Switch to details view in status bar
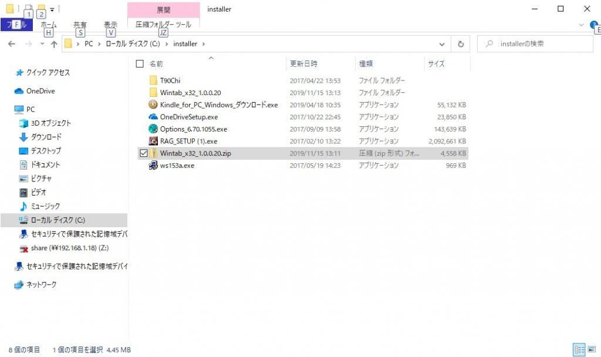The width and height of the screenshot is (601, 357). click(579, 349)
